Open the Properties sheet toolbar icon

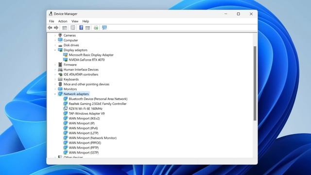(x=73, y=28)
